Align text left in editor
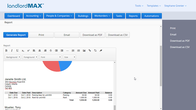Image resolution: width=196 pixels, height=110 pixels. 34,50
